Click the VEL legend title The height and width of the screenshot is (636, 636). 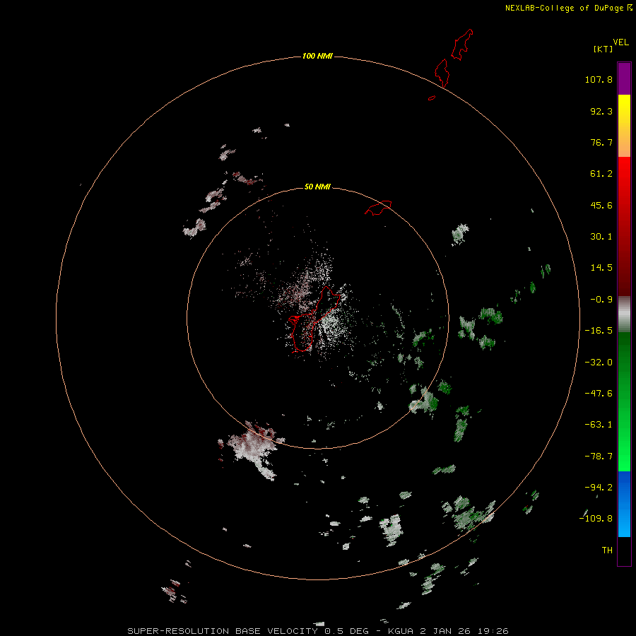[620, 42]
